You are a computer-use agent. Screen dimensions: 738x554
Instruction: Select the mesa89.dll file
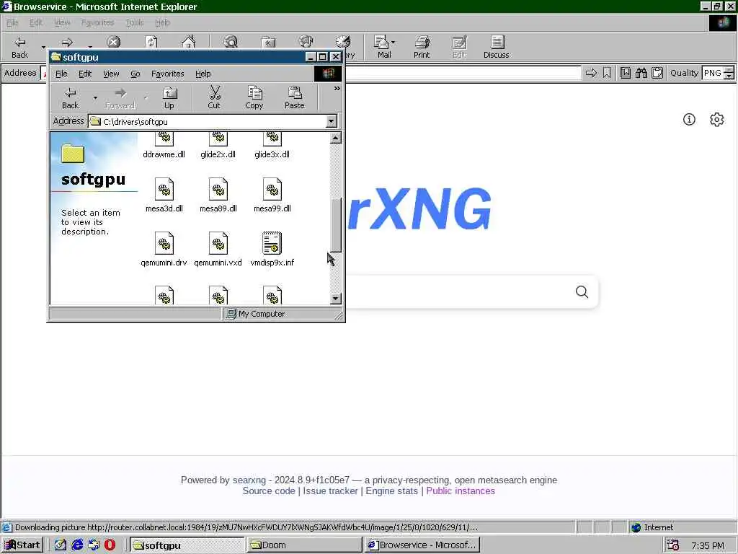(218, 195)
